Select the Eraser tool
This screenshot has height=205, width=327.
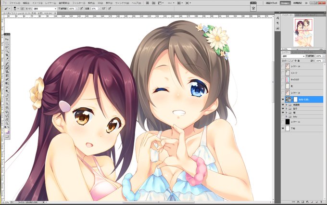click(x=7, y=79)
